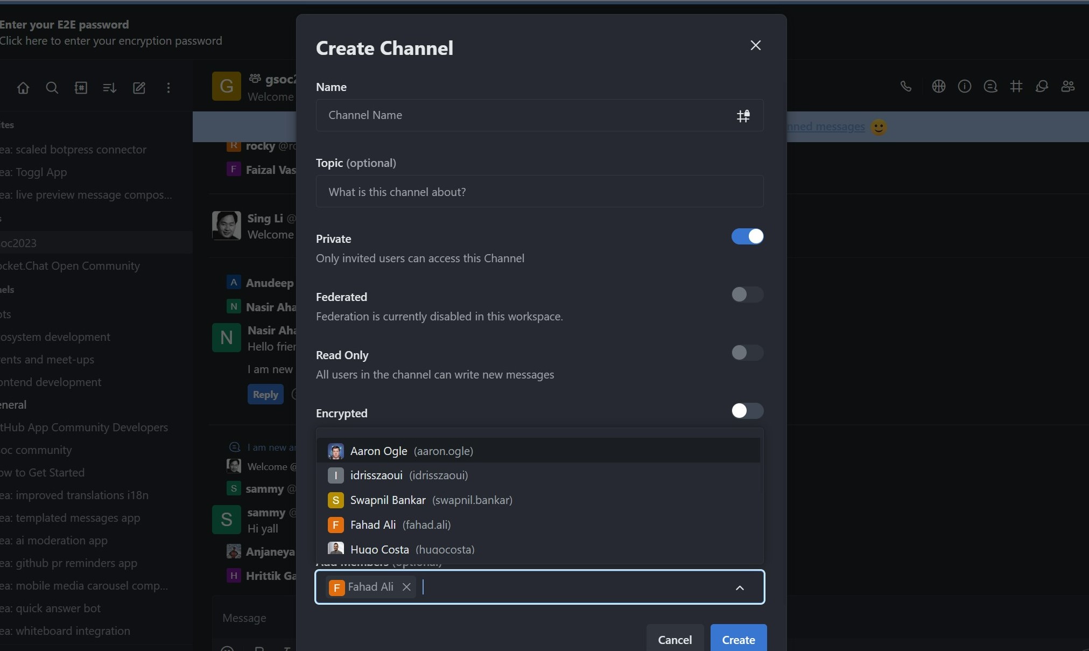
Task: Disable the Private toggle
Action: (x=747, y=237)
